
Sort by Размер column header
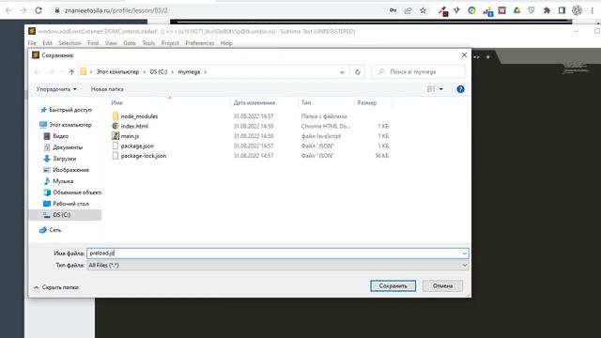click(367, 102)
